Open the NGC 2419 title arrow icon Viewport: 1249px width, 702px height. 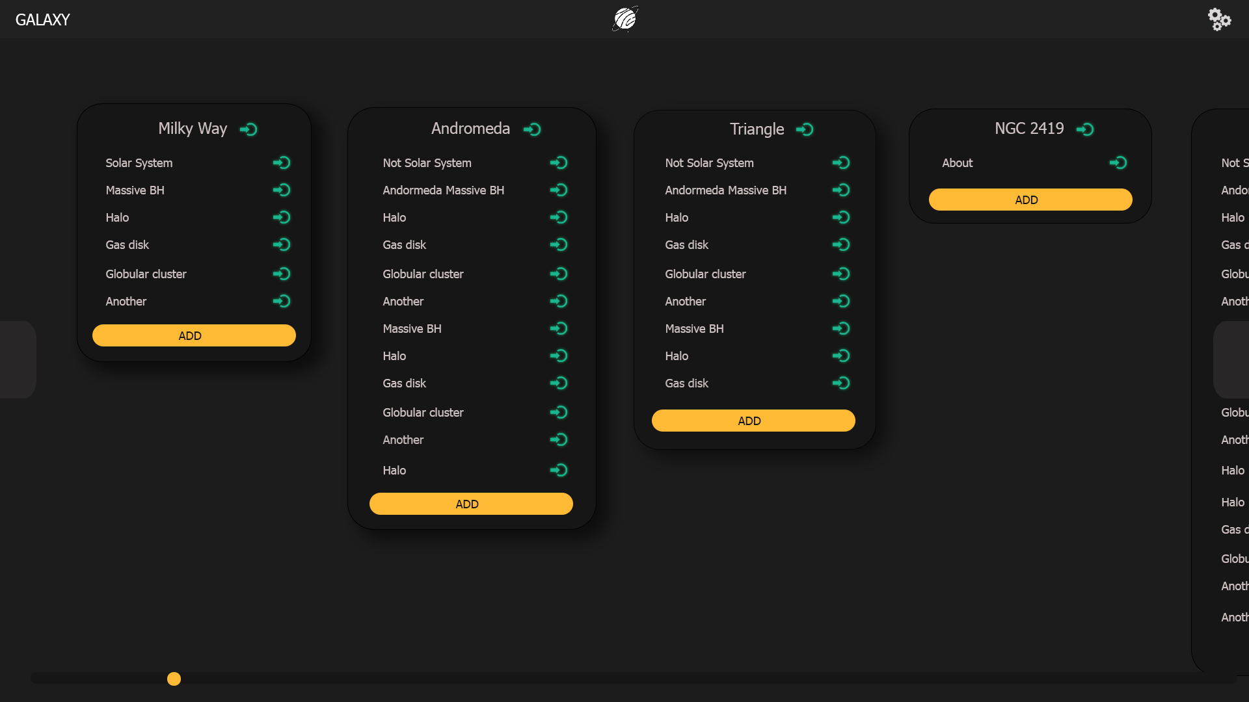tap(1085, 129)
